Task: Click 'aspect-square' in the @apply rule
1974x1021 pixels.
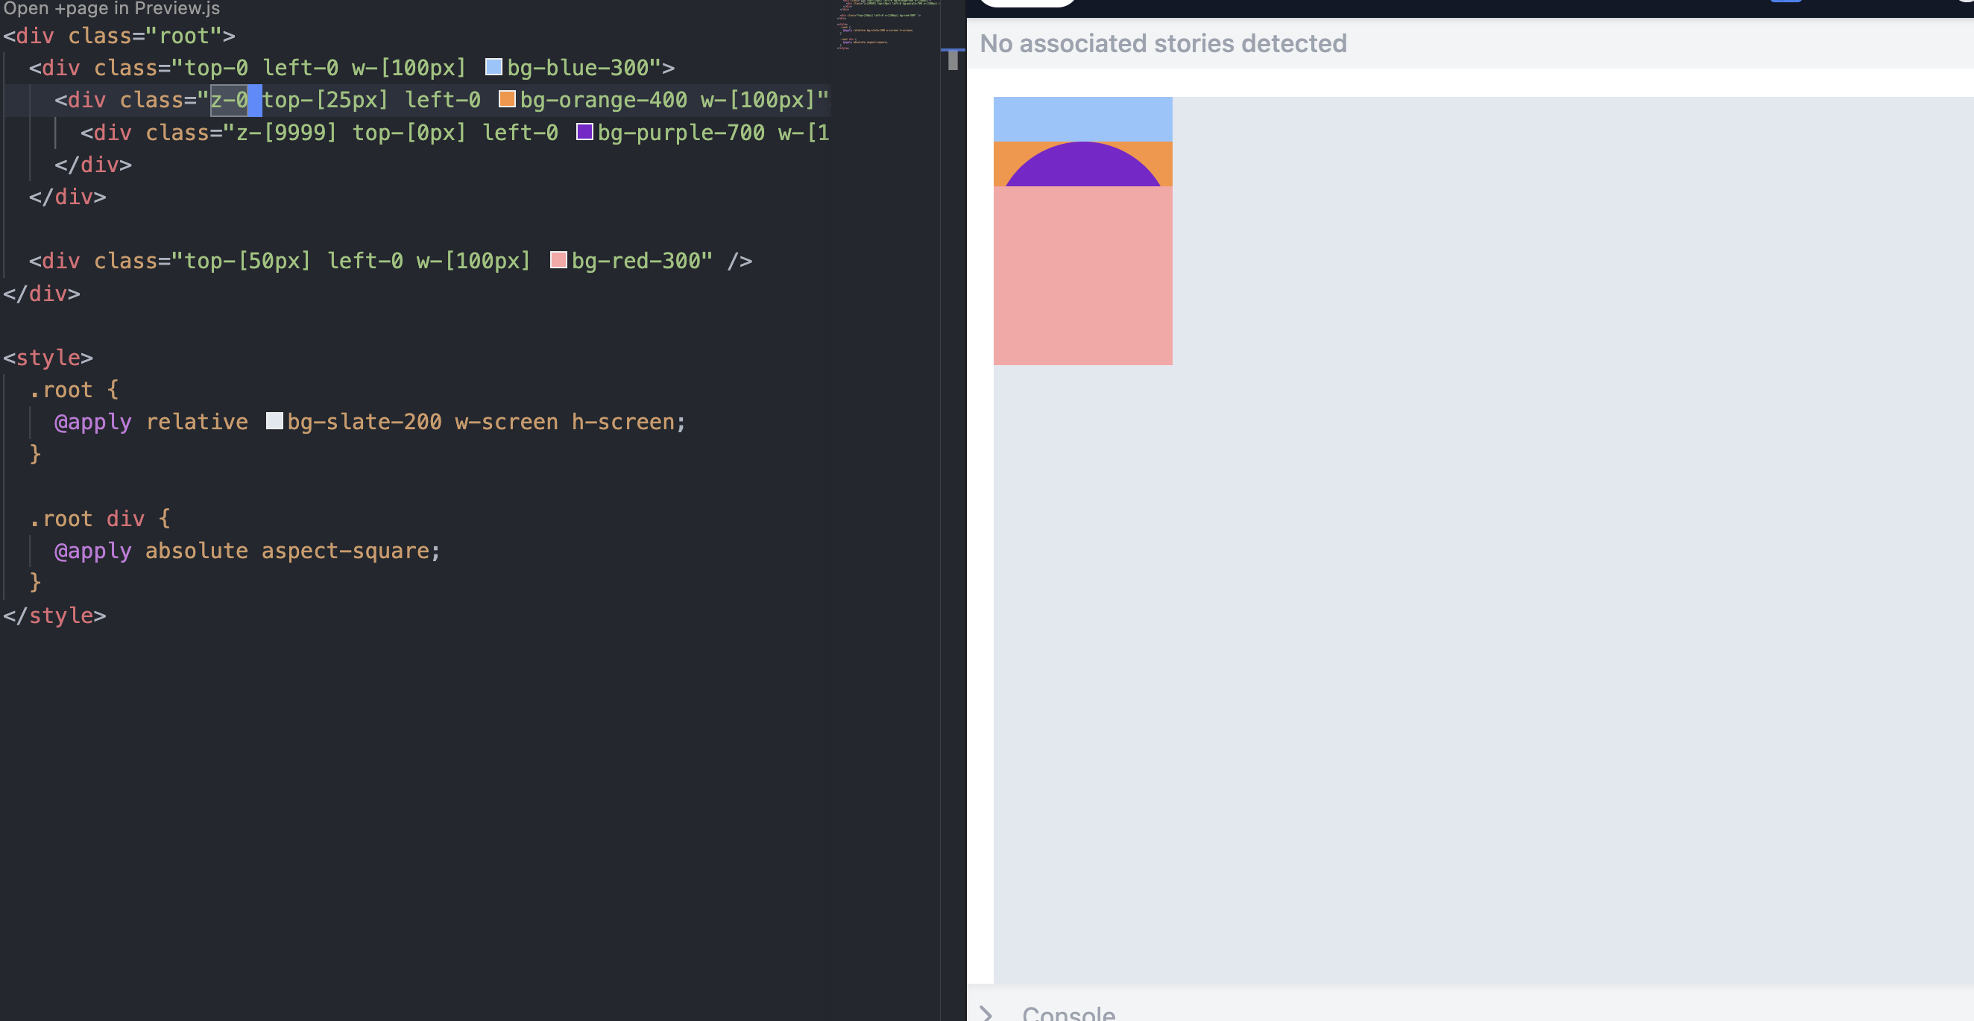Action: tap(346, 551)
